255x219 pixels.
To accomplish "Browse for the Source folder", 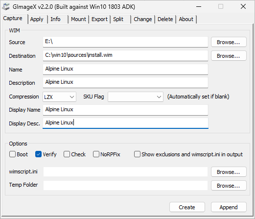I will 229,42.
